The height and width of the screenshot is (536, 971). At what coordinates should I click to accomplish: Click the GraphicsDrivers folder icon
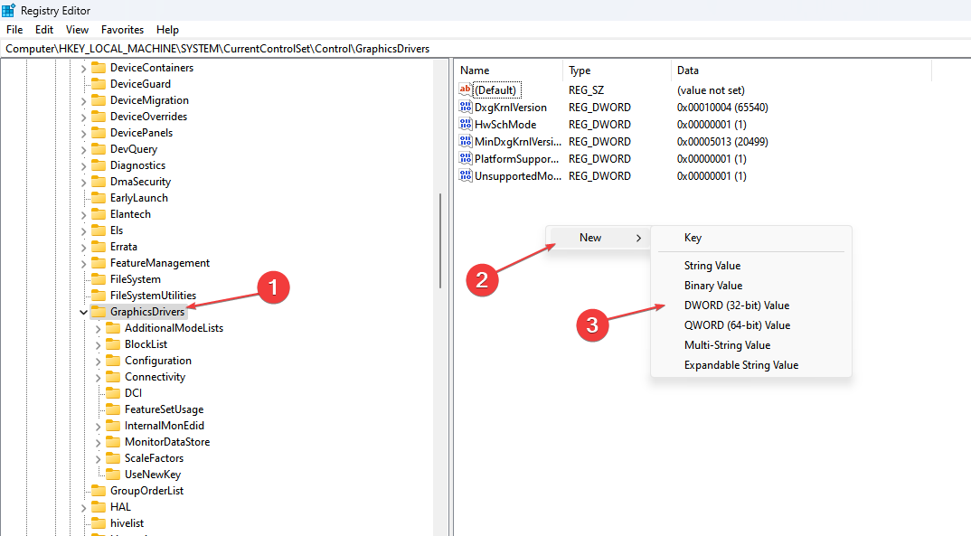(99, 311)
